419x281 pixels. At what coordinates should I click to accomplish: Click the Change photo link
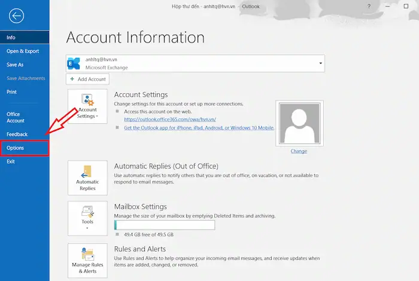tap(299, 151)
